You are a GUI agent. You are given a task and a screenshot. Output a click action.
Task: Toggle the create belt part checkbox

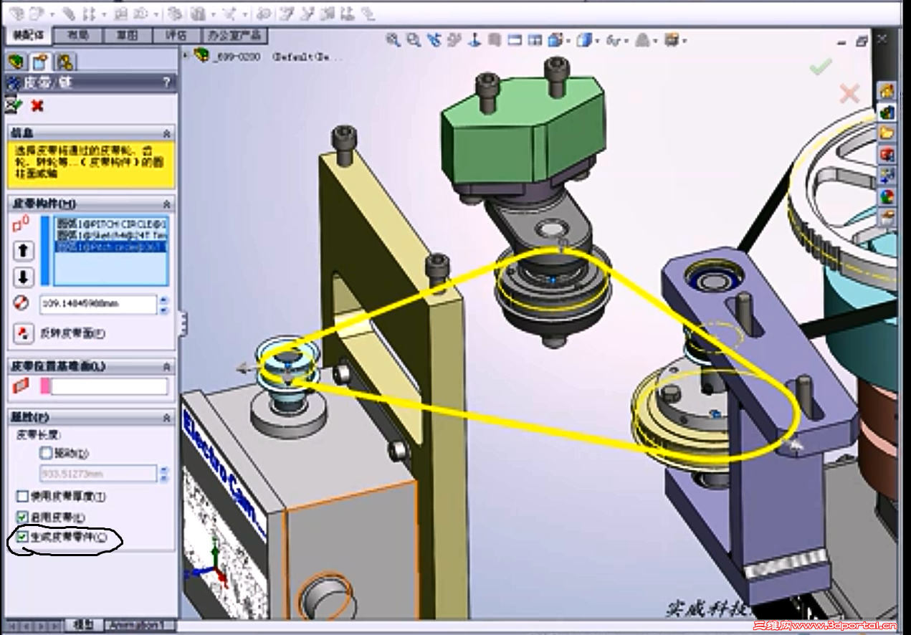coord(22,536)
